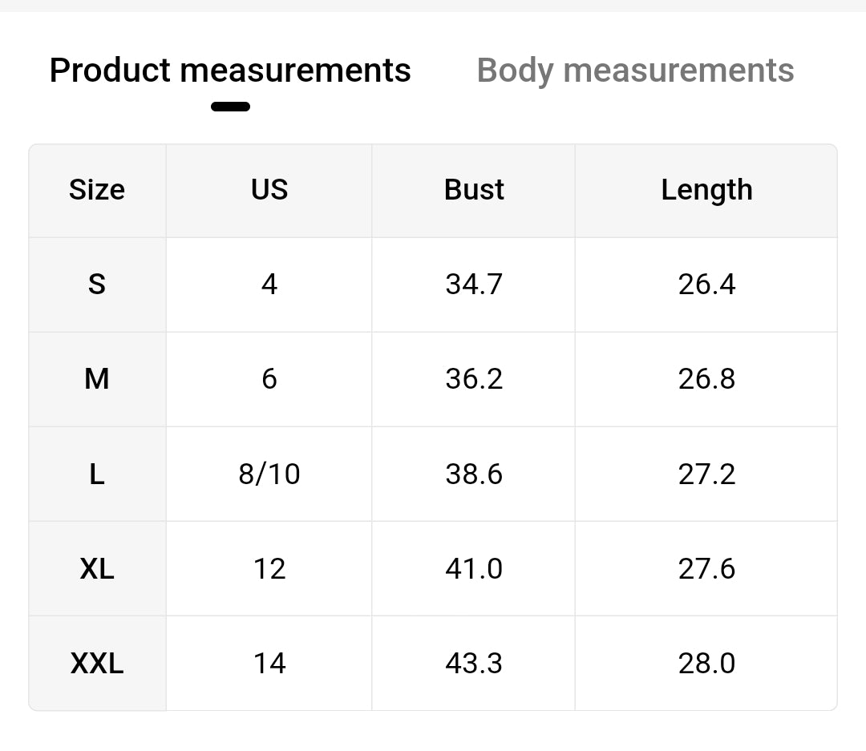Pick the XXL size row label
866x751 pixels.
(97, 663)
